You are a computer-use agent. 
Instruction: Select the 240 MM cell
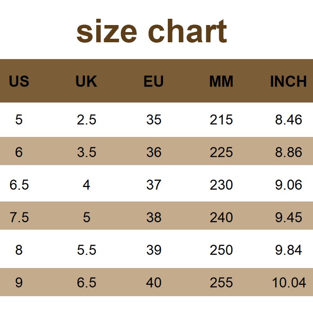pos(221,217)
